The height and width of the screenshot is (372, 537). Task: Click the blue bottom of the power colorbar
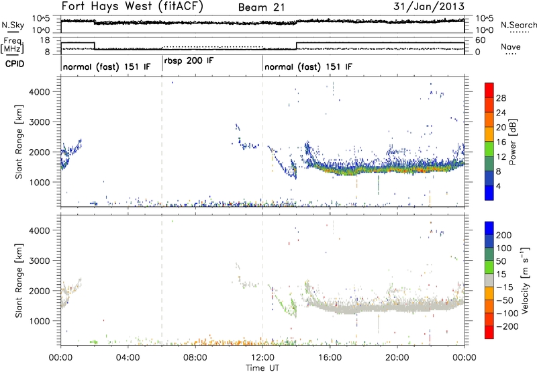(489, 193)
